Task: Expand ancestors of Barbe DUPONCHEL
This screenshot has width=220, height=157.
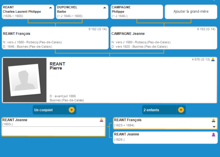Action: tap(105, 7)
